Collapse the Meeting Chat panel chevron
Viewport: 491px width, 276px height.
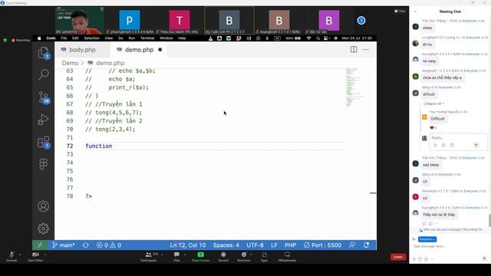pos(415,11)
